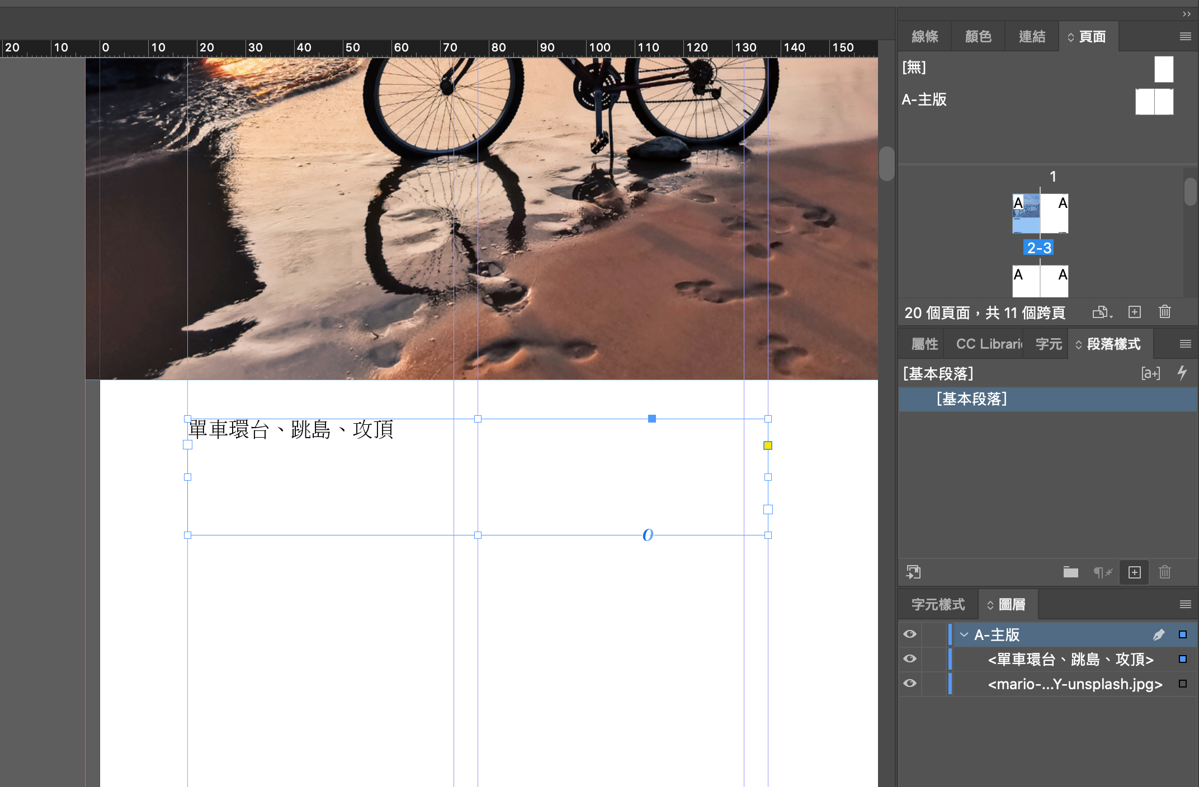Screen dimensions: 1199x787
Task: Hide the A-主版 layer visibility eye
Action: (x=910, y=634)
